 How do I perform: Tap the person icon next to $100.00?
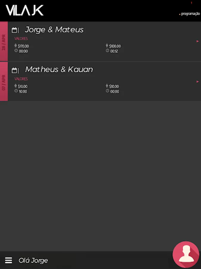[x=107, y=45]
